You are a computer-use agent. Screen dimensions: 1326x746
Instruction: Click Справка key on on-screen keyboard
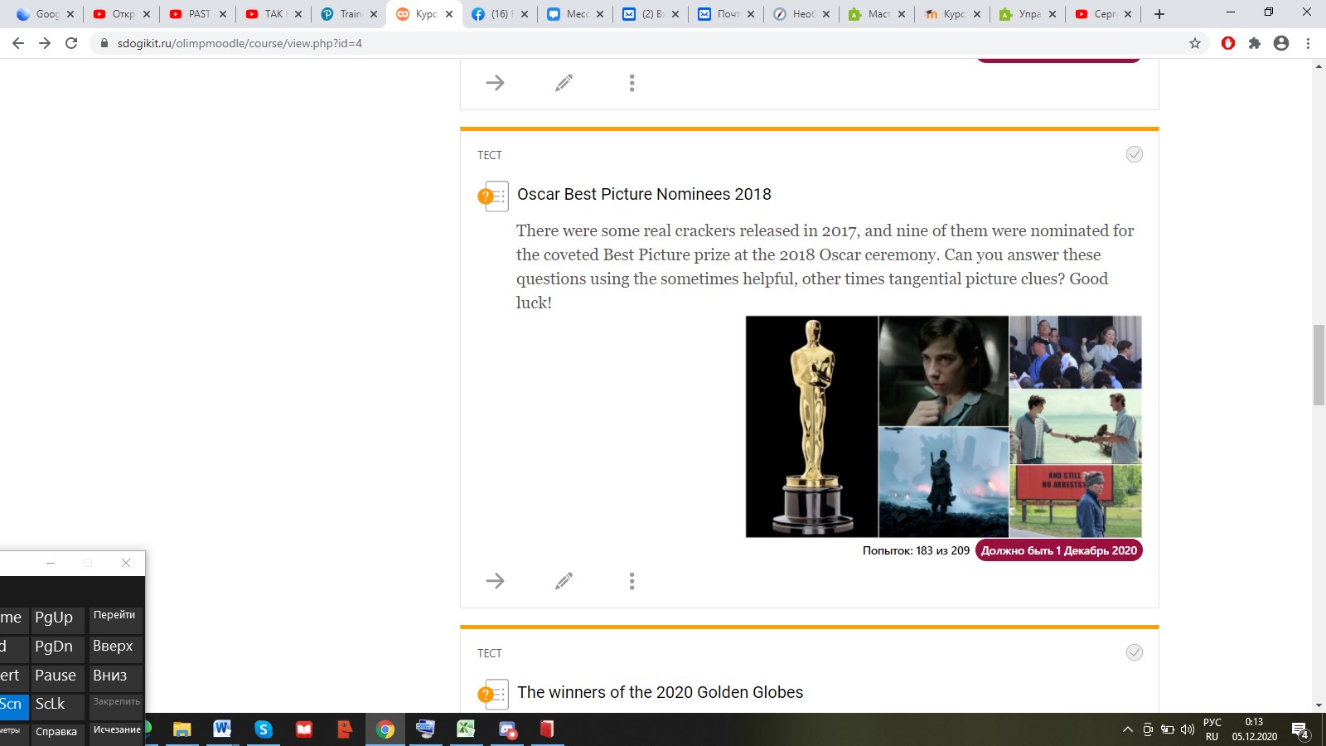(58, 734)
